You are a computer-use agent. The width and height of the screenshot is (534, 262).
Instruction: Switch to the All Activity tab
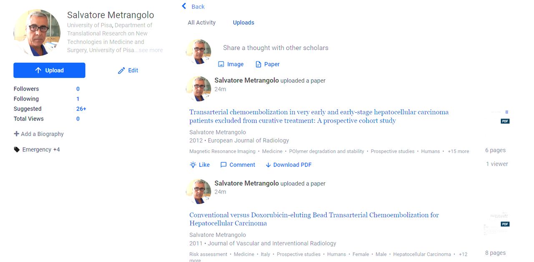point(202,23)
